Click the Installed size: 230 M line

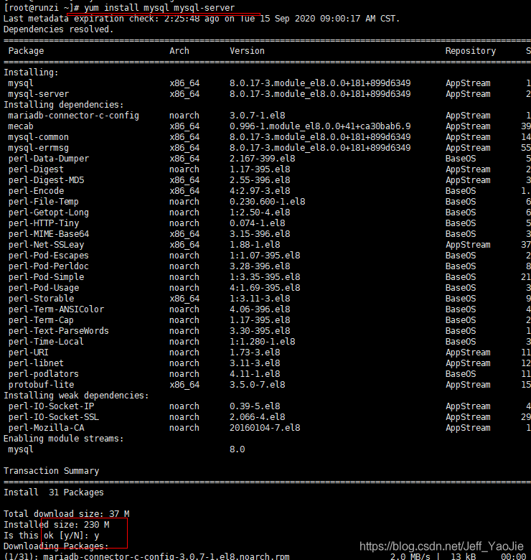point(57,525)
